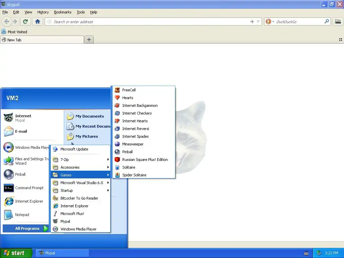
Task: Show all tabs with grid icon
Action: (341, 40)
